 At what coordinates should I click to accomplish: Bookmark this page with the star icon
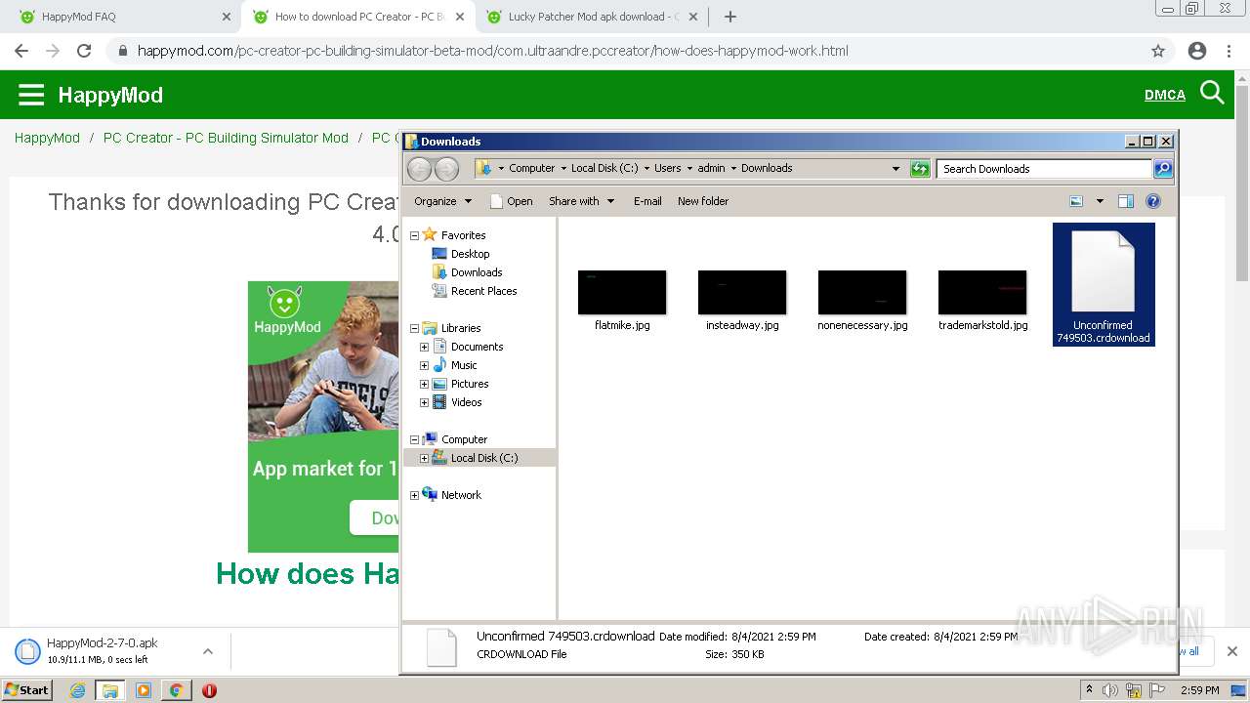(1158, 51)
